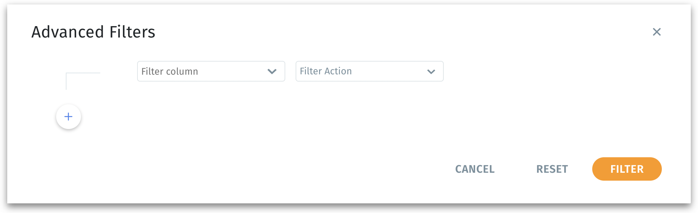Click the Advanced Filters heading
698x213 pixels.
click(x=93, y=32)
